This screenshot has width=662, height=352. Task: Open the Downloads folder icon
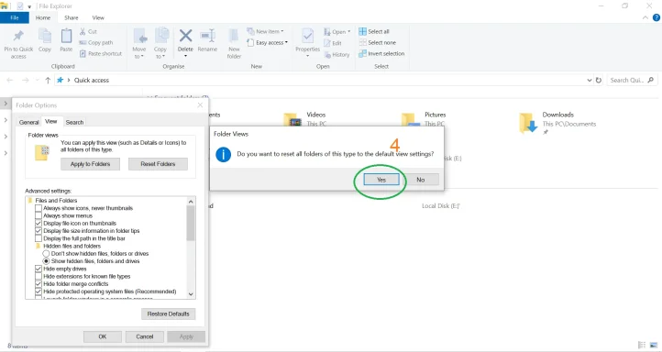tap(528, 123)
